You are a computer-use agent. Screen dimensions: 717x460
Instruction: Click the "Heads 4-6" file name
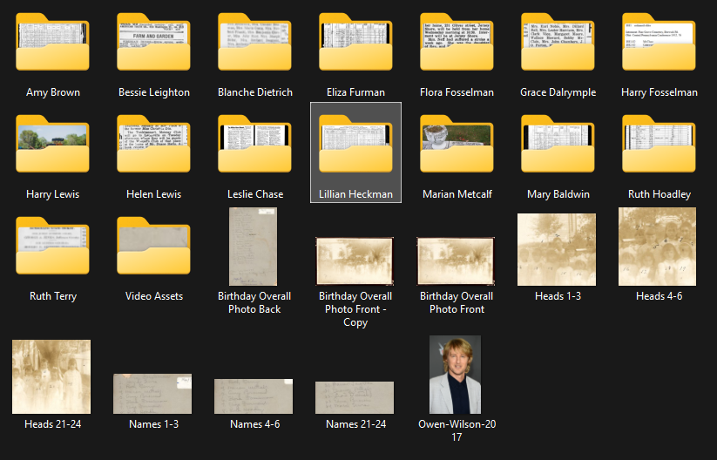(x=659, y=296)
